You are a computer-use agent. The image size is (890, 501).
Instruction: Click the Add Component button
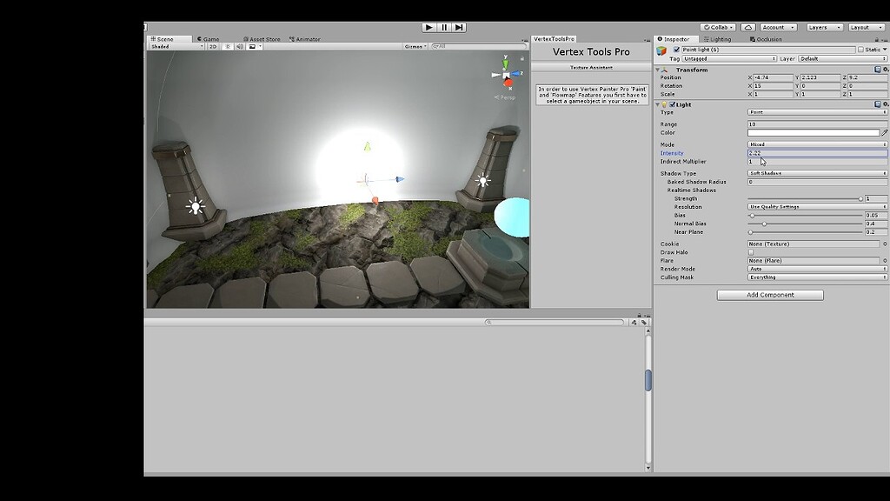(770, 294)
